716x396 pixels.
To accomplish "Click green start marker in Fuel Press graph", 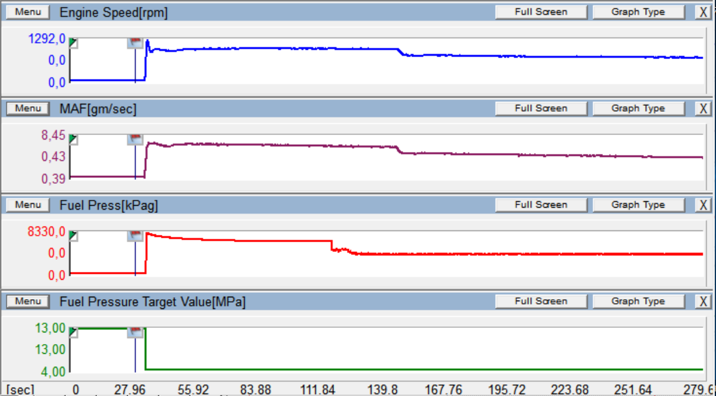I will click(x=73, y=236).
